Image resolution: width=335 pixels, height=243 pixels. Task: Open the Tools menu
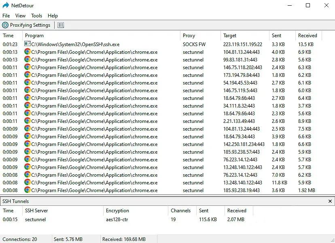pyautogui.click(x=36, y=15)
